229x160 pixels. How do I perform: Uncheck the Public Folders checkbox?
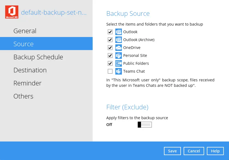coord(110,63)
